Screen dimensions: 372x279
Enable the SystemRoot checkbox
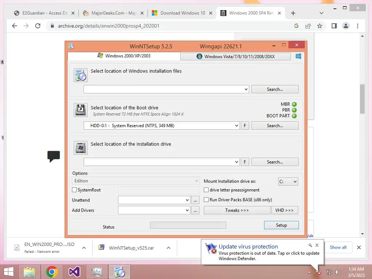tap(74, 190)
